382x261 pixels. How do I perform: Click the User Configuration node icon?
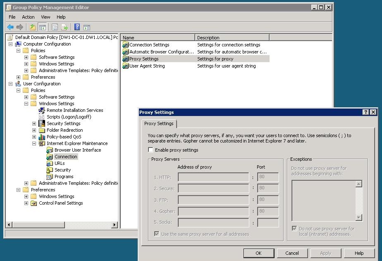coord(18,84)
